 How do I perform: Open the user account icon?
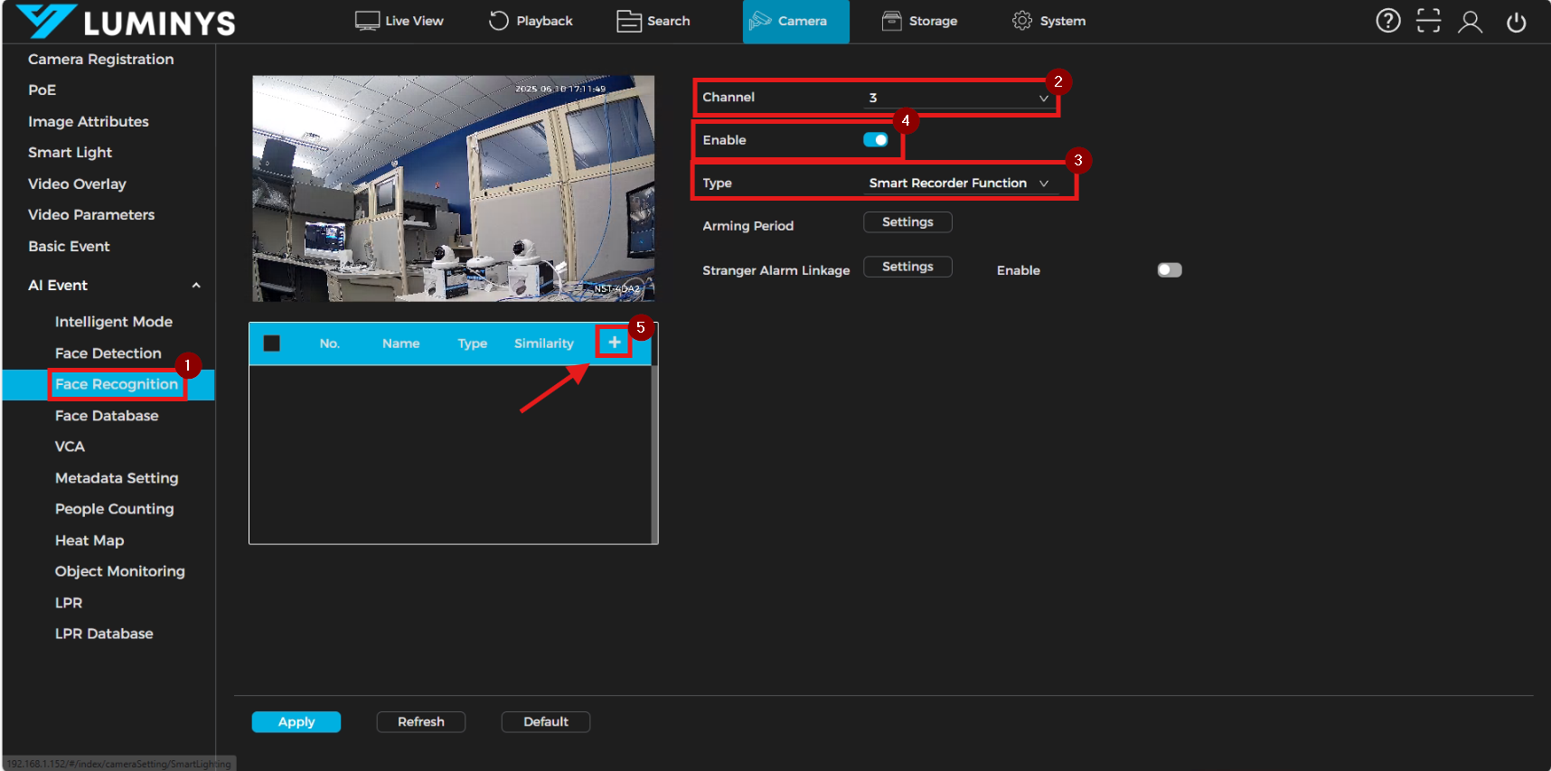pos(1470,22)
